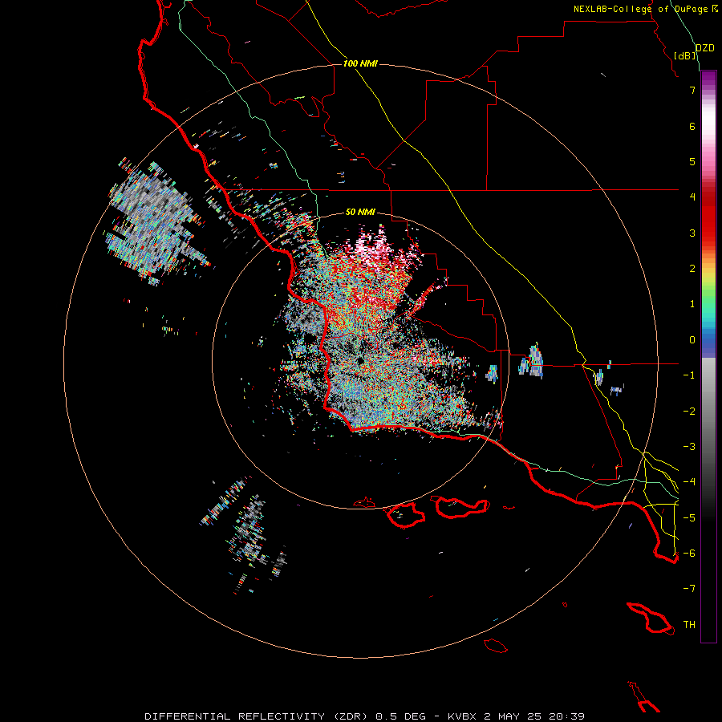Click the 50 NMI range ring label

(x=360, y=212)
